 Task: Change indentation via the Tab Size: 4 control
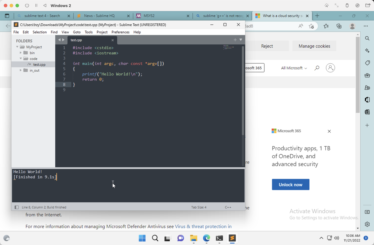point(199,207)
